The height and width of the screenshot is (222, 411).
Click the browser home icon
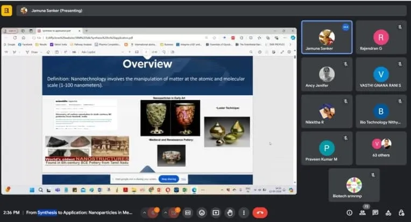coord(23,38)
